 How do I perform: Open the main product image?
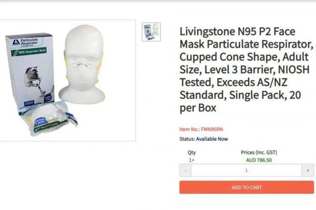[x=67, y=80]
